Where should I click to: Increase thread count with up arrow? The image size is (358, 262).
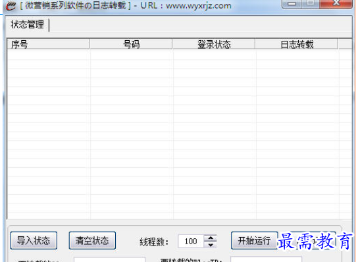tap(211, 238)
